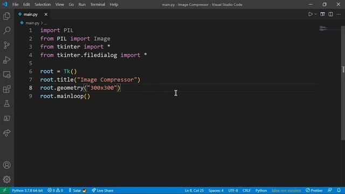
Task: Select the main.py editor tab
Action: pyautogui.click(x=33, y=15)
